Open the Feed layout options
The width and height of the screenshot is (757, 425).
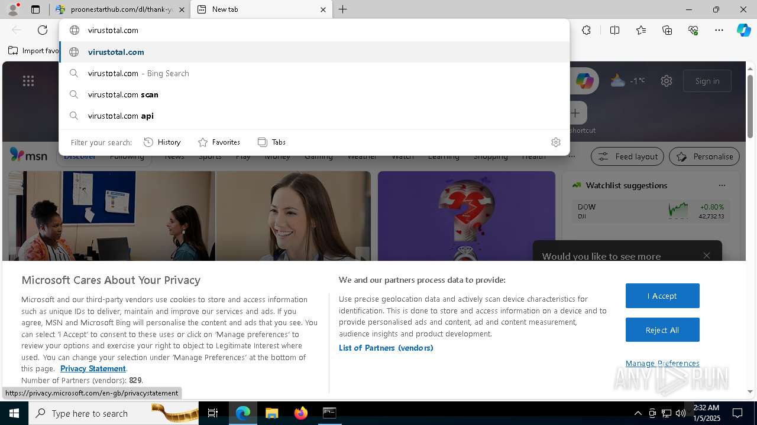(x=627, y=156)
